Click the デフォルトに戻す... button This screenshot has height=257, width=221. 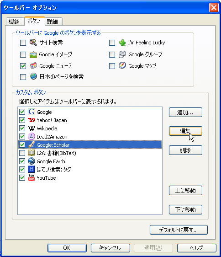(179, 230)
